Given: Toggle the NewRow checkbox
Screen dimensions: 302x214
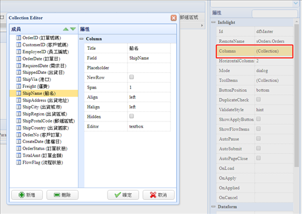Looking at the screenshot, I should (132, 77).
